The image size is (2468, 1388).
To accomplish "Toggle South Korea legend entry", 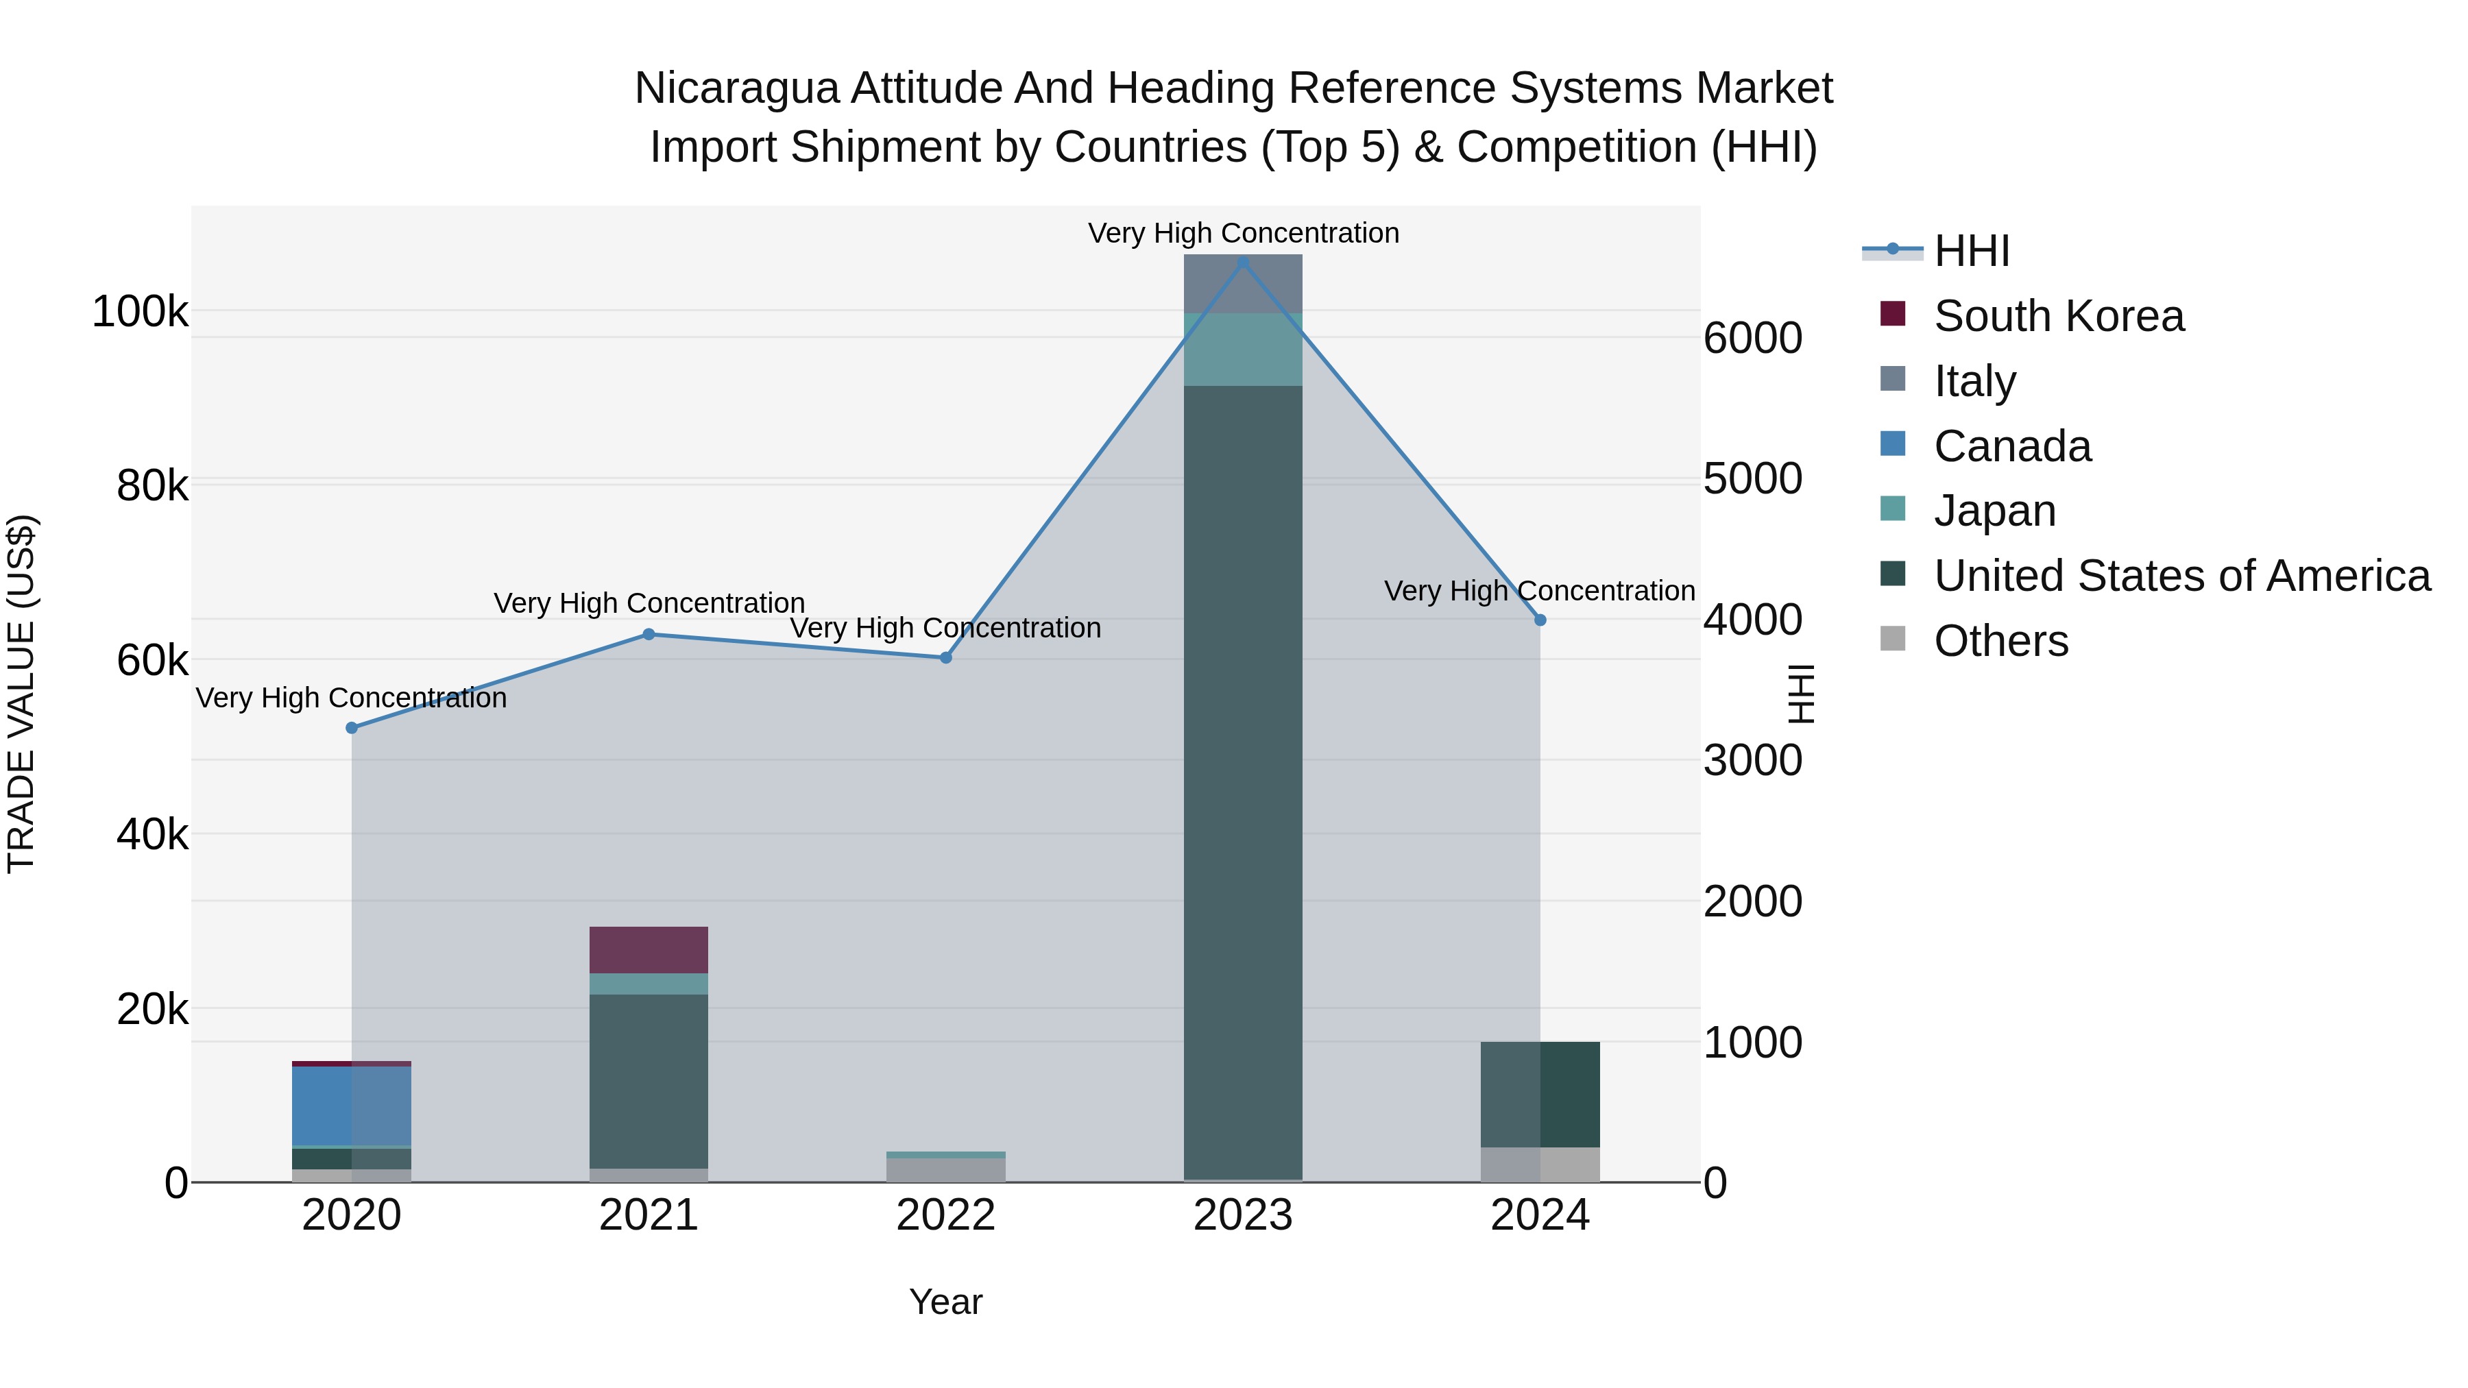I will tap(2032, 316).
